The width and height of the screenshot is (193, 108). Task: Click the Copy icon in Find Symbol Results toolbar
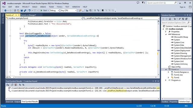[x=12, y=85]
